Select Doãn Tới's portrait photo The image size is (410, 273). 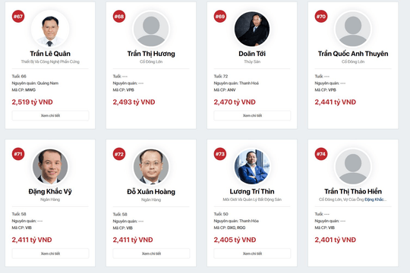252,29
